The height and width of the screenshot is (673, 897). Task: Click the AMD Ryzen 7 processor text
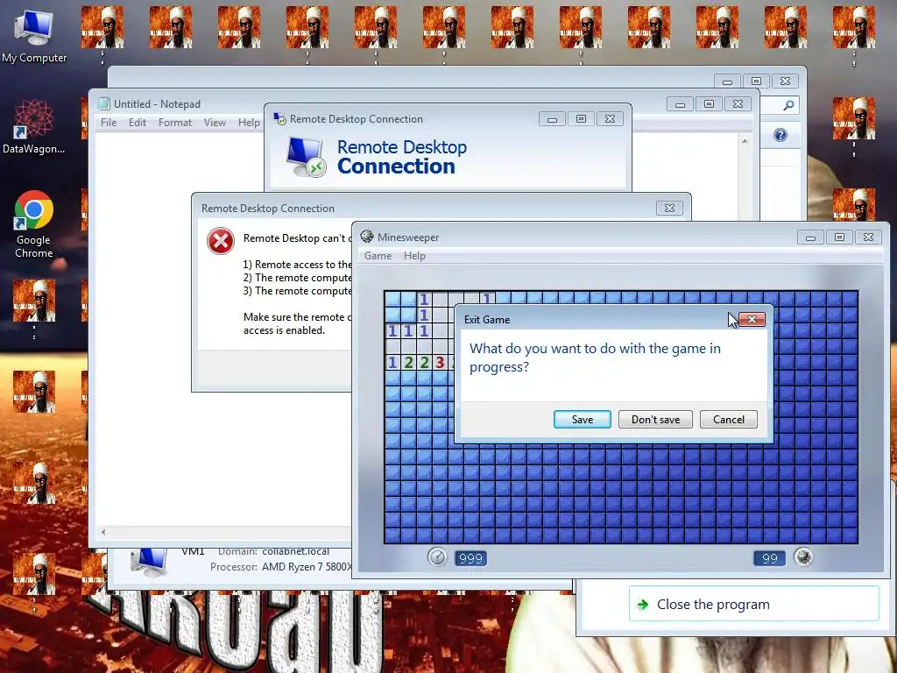[x=307, y=567]
